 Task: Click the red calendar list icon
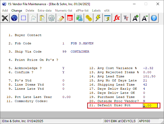coord(70,18)
